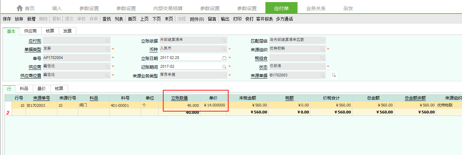Click the lookup icon in 应付批 field
462x155 pixels.
click(107, 41)
